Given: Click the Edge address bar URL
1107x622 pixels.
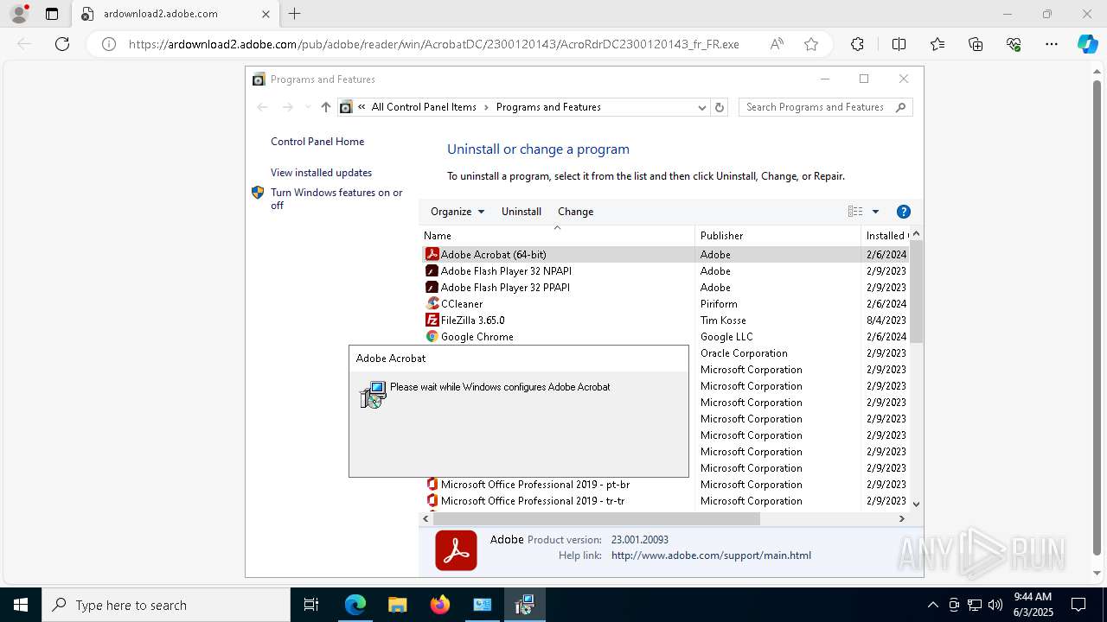Looking at the screenshot, I should pyautogui.click(x=433, y=44).
